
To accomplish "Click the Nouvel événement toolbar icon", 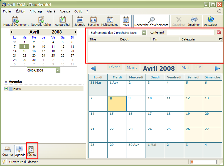I will (16, 19).
